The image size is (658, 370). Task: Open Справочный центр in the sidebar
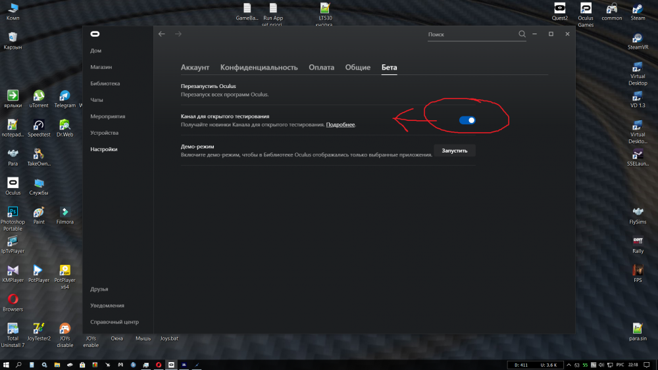tap(114, 322)
